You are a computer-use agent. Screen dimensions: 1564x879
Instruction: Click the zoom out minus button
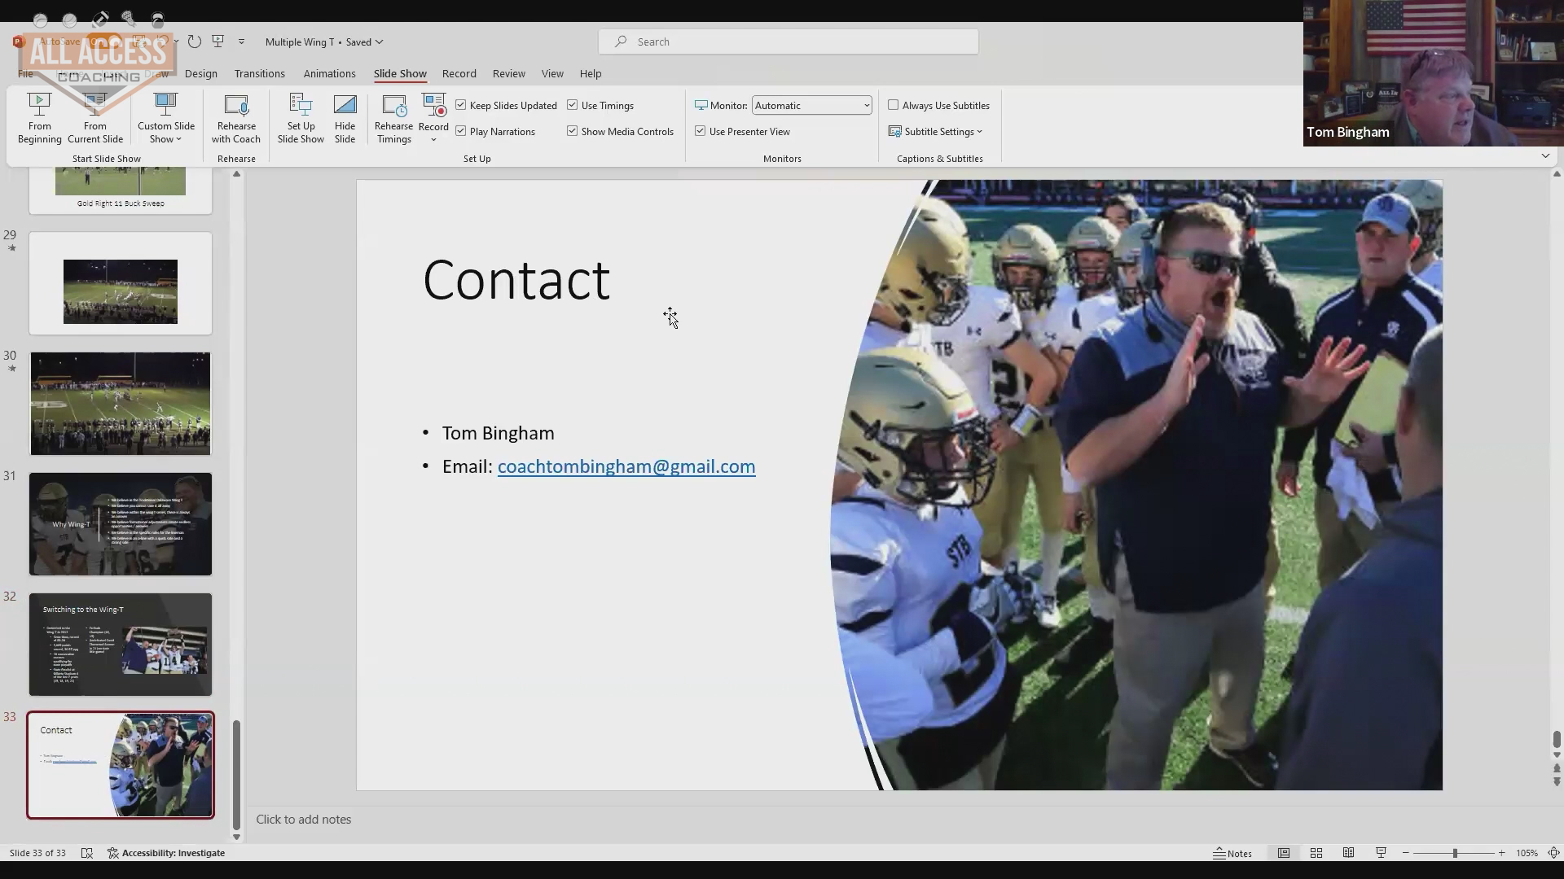(x=1406, y=853)
